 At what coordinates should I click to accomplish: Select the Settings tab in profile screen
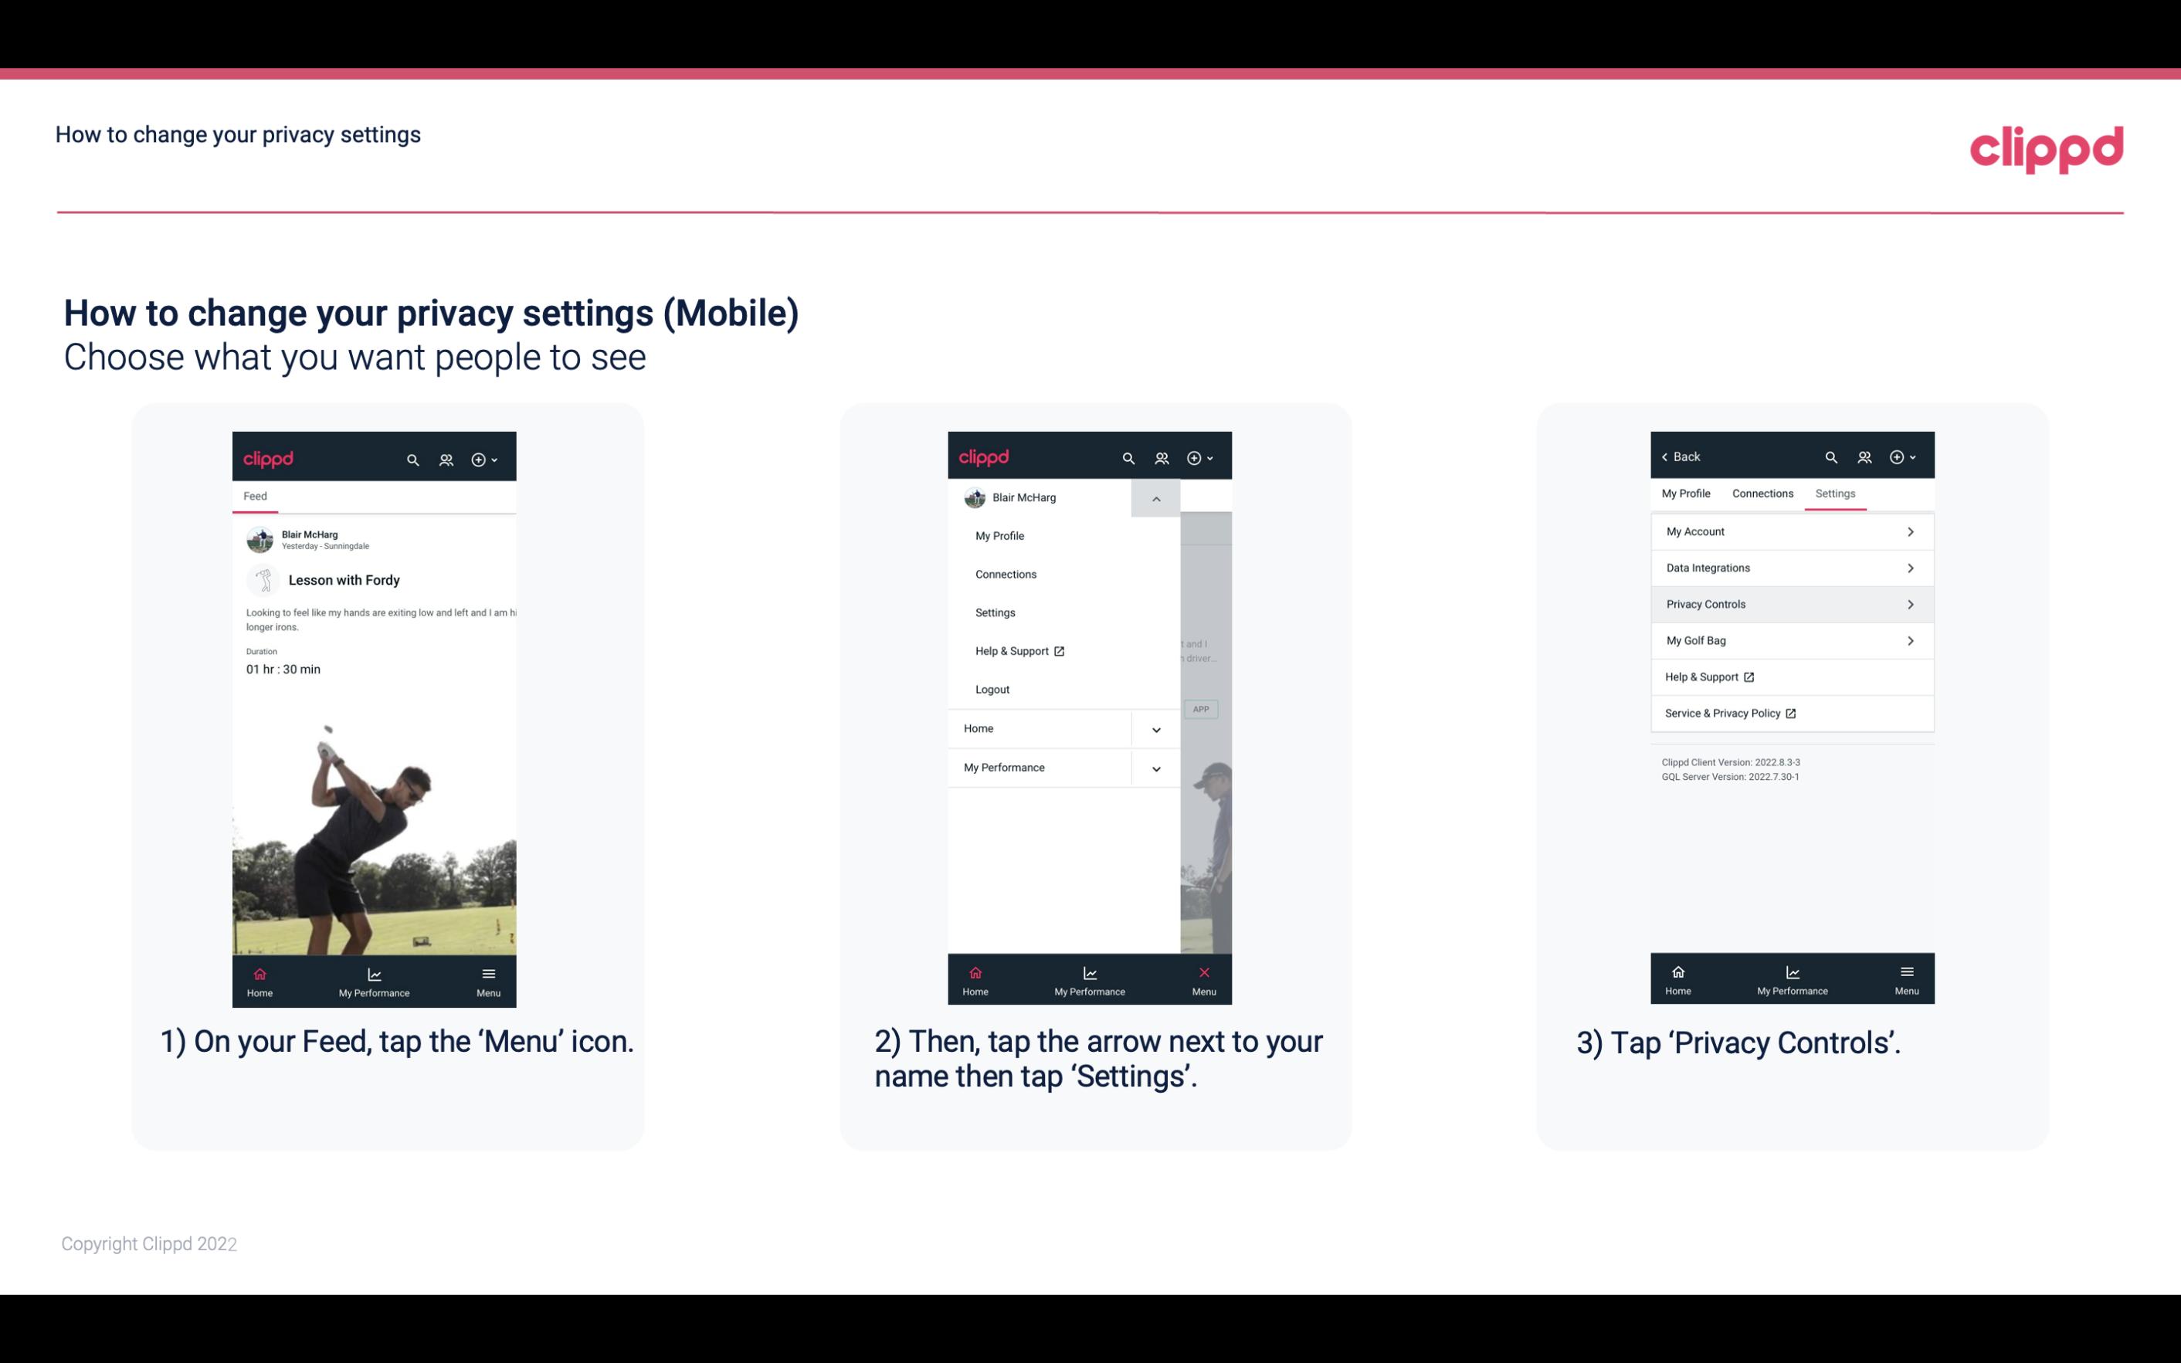1834,493
